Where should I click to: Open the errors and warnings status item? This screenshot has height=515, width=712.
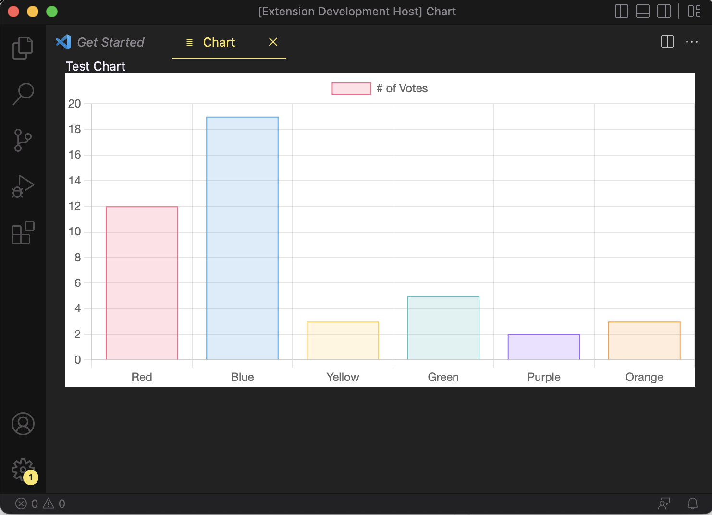click(40, 503)
